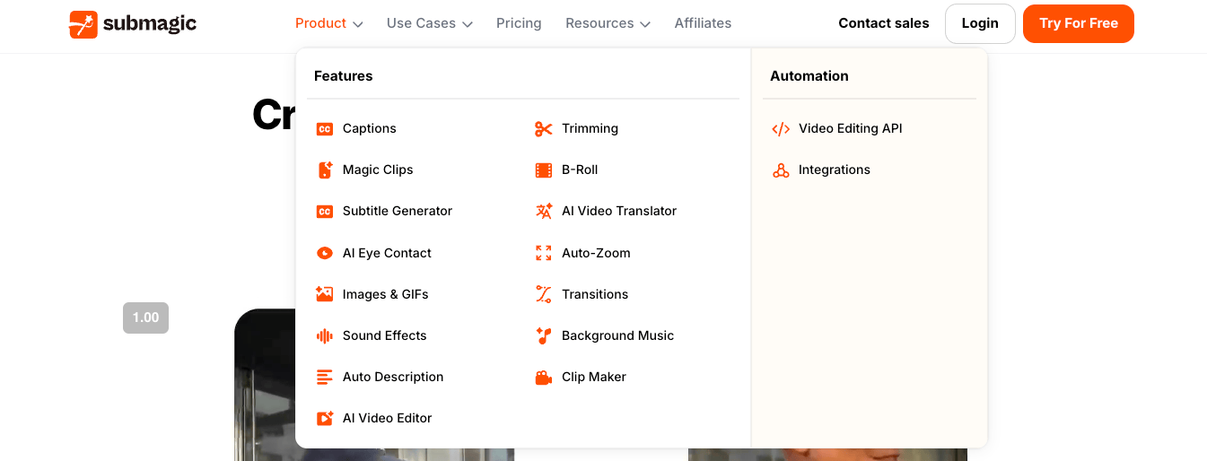This screenshot has height=461, width=1207.
Task: Click the Auto Description lines icon
Action: (325, 378)
